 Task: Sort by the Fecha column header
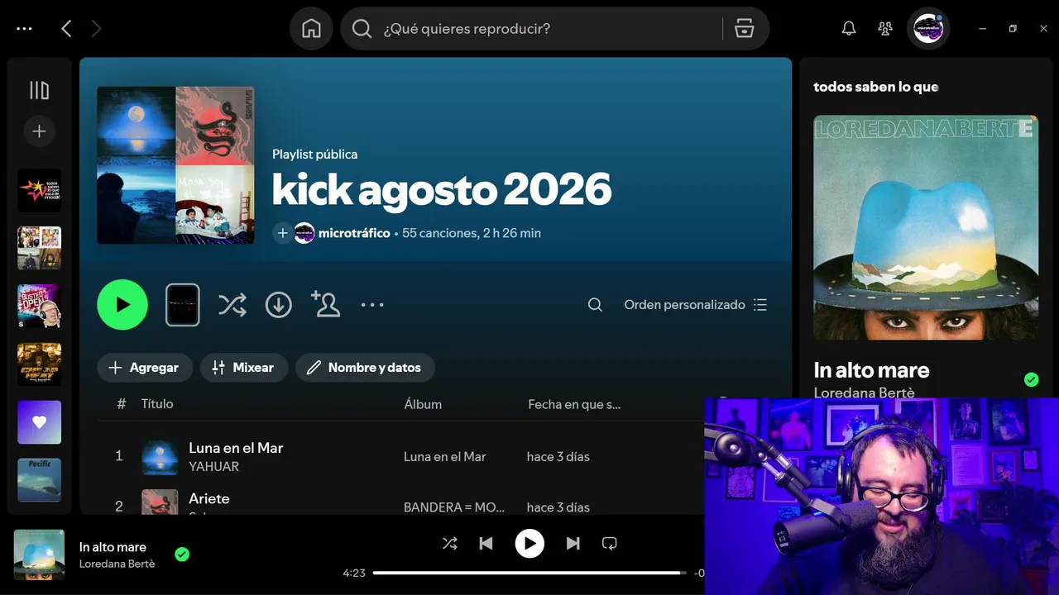point(574,404)
